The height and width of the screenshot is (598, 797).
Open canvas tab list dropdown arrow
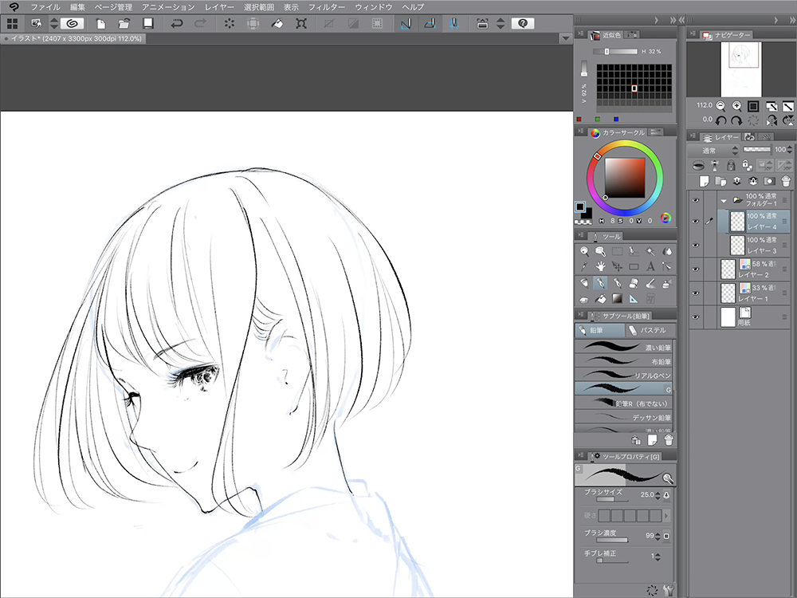[x=565, y=38]
